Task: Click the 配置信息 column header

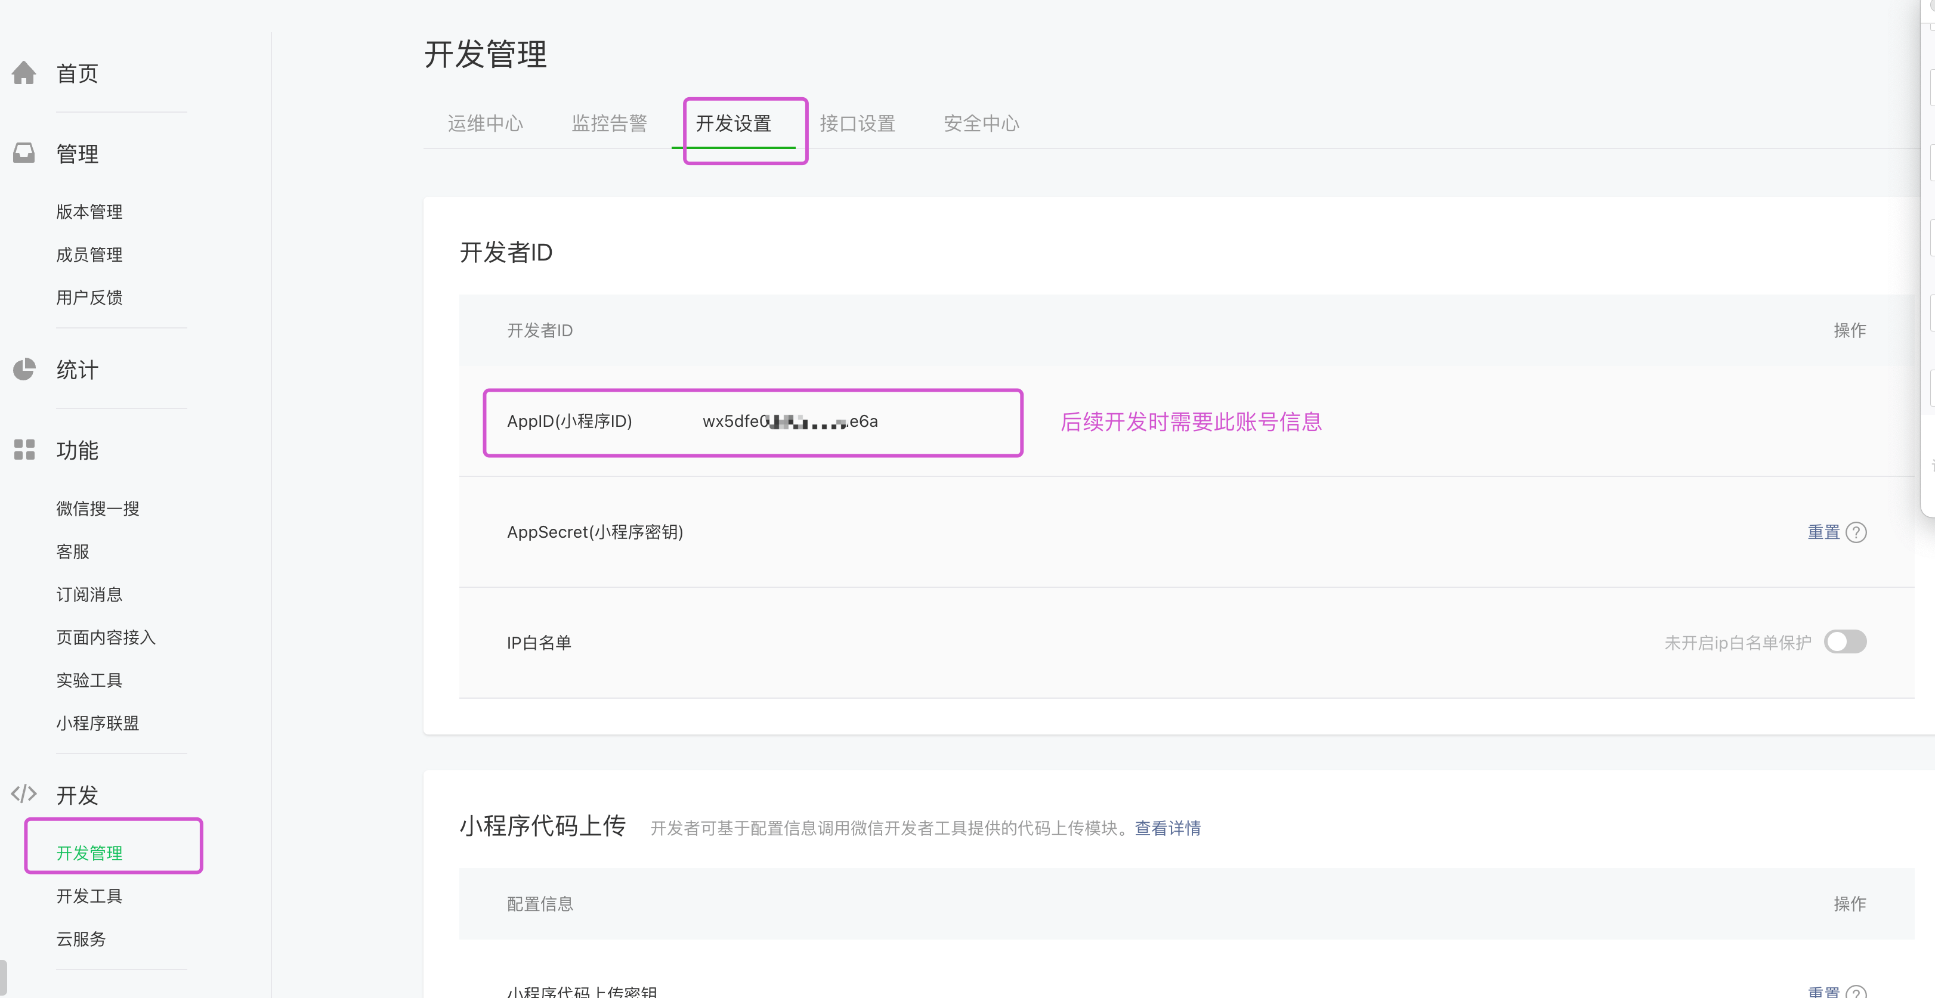Action: tap(540, 903)
